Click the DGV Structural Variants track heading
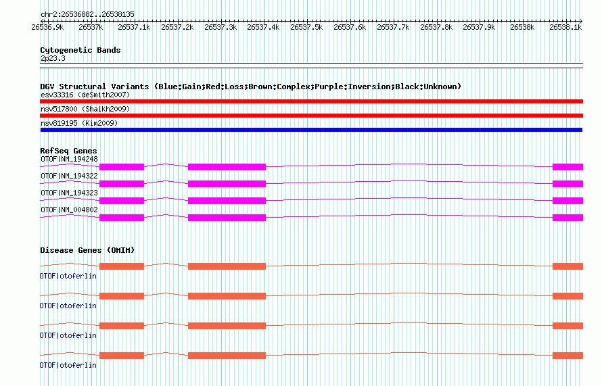602x386 pixels. coord(250,87)
